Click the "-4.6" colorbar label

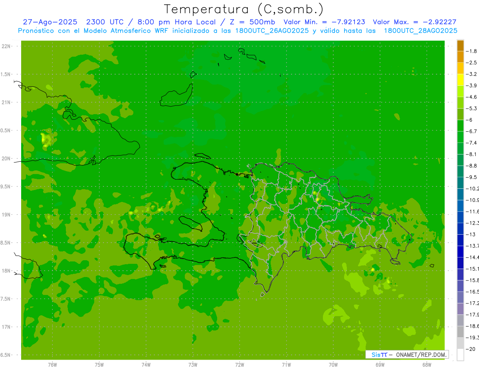point(471,97)
